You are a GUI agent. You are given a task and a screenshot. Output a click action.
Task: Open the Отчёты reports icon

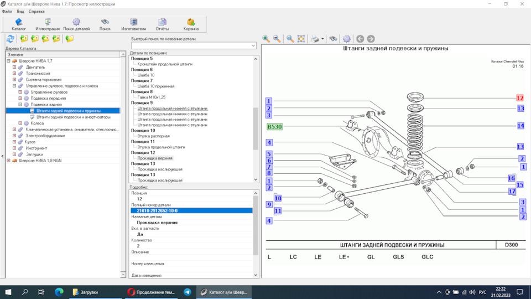click(x=162, y=24)
